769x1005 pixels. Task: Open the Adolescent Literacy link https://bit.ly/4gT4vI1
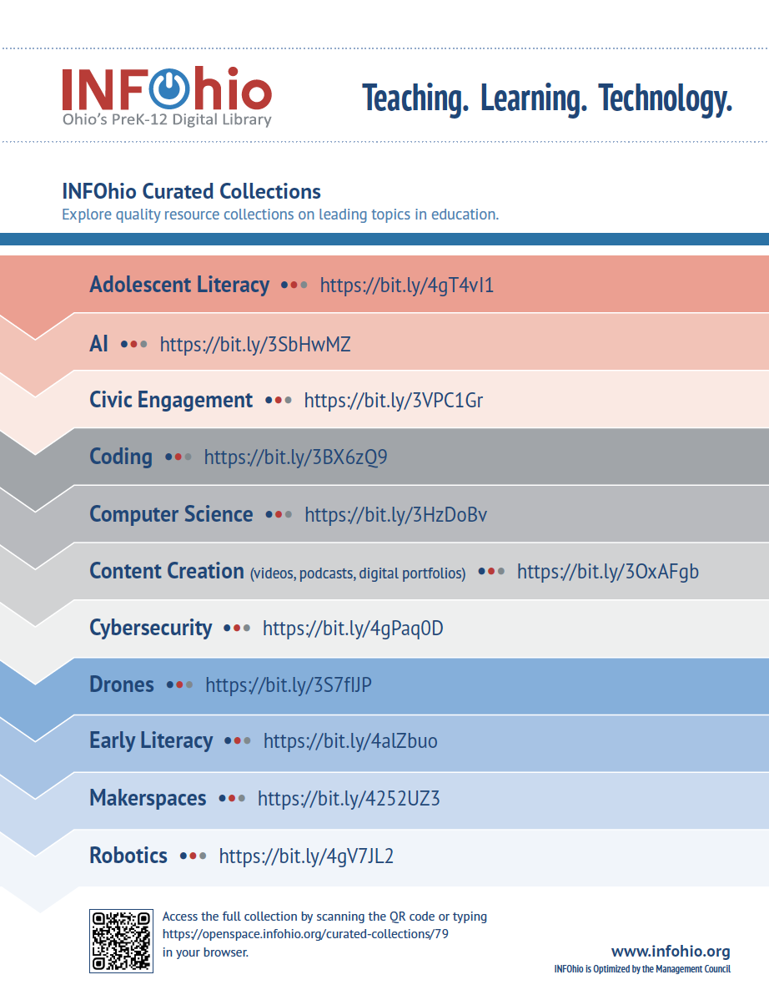[407, 285]
